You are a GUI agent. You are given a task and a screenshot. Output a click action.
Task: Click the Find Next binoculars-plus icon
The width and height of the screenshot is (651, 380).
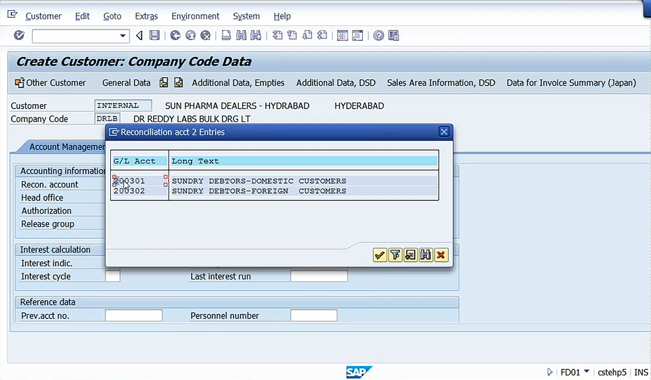tap(255, 36)
